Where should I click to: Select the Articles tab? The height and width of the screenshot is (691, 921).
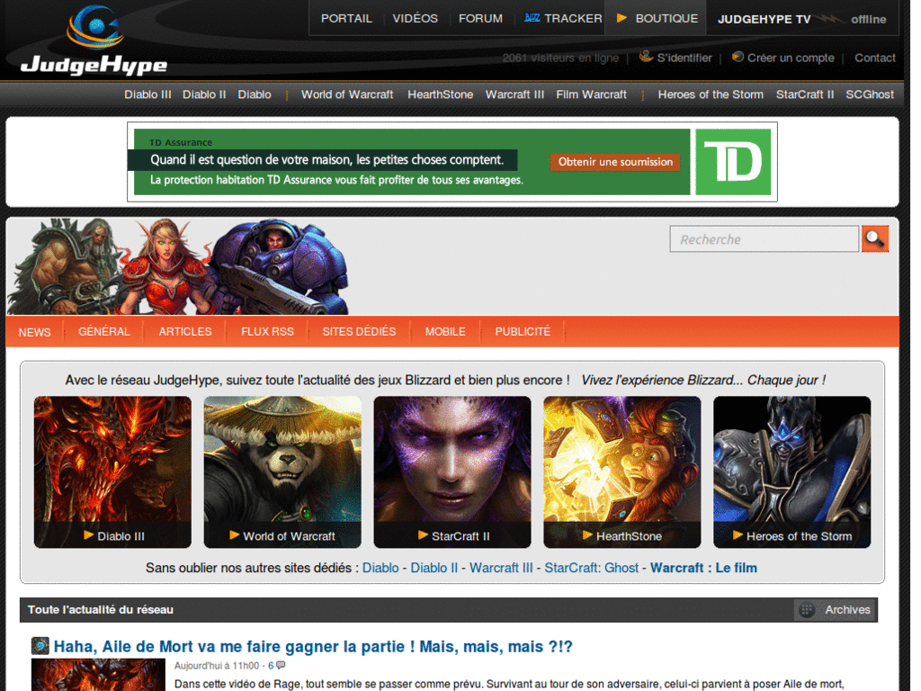point(185,331)
